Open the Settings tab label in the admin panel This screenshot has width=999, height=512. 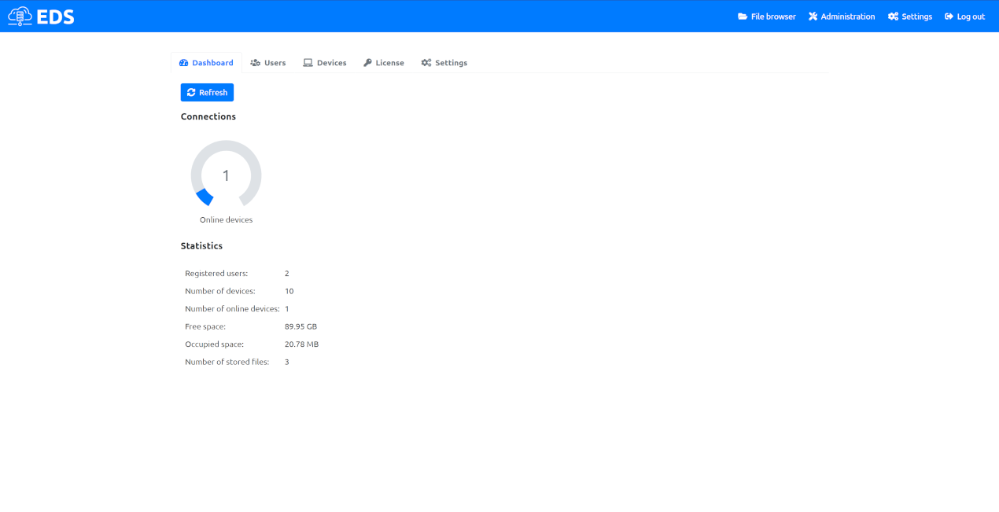[452, 63]
